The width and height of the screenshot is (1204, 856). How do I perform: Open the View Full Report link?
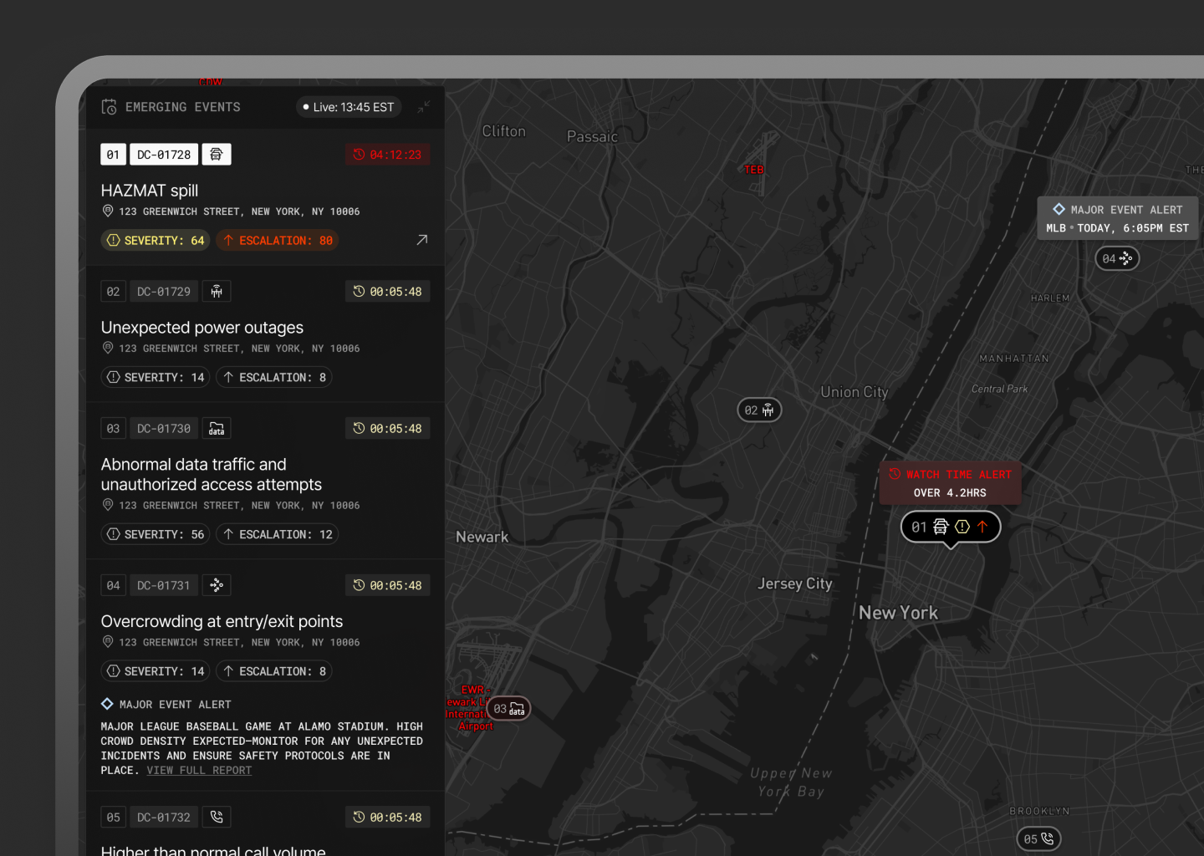[x=199, y=771]
